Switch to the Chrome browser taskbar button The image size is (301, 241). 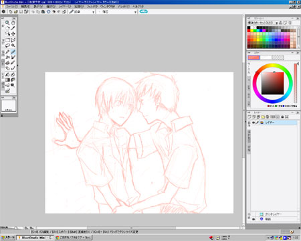tap(73, 238)
